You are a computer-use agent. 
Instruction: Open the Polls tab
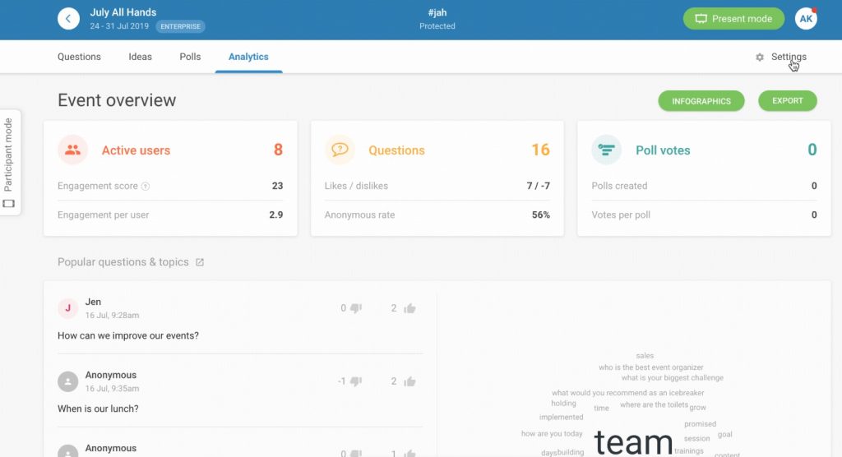190,57
